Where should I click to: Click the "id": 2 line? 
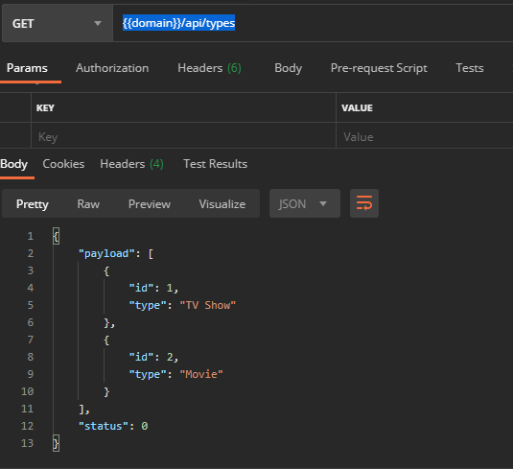tap(153, 357)
